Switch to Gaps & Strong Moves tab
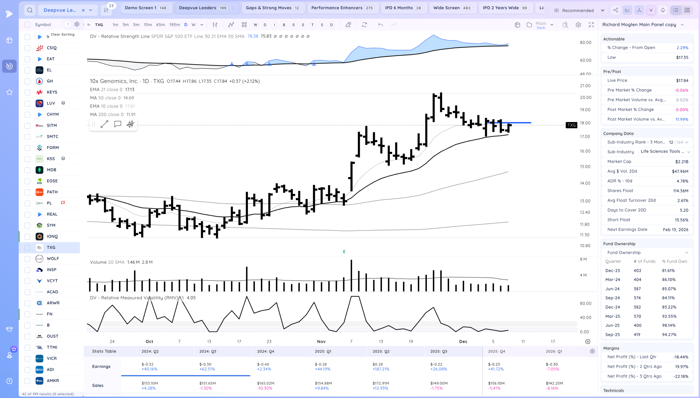The image size is (700, 398). click(273, 8)
